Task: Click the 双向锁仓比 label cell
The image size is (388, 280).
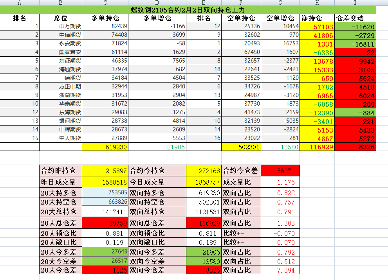Action: tap(157, 233)
